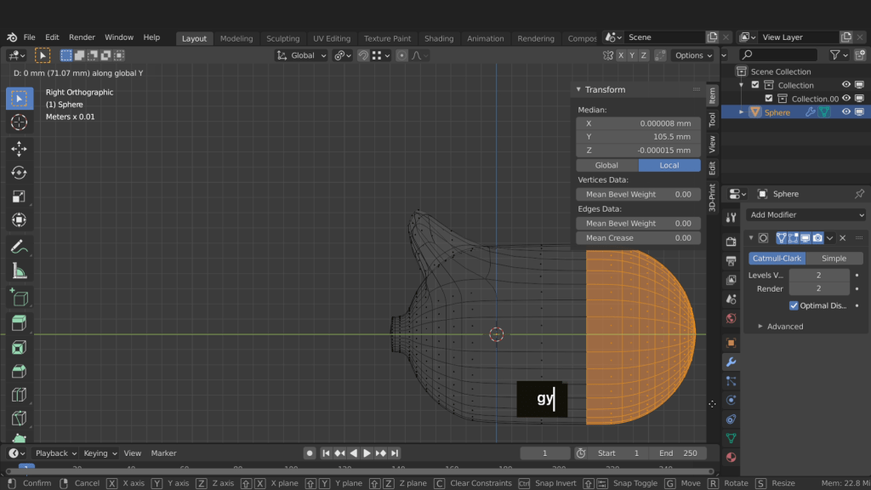Enable the Optimal Display checkbox
Viewport: 871px width, 490px height.
(x=794, y=305)
